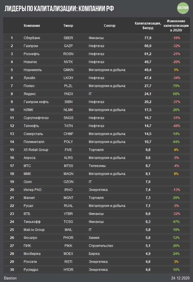
Task: Select the X5 Retail Group company name
Action: pos(36,150)
